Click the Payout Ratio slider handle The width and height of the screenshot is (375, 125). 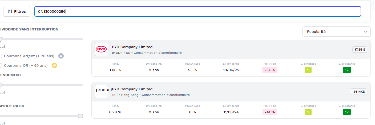80,116
